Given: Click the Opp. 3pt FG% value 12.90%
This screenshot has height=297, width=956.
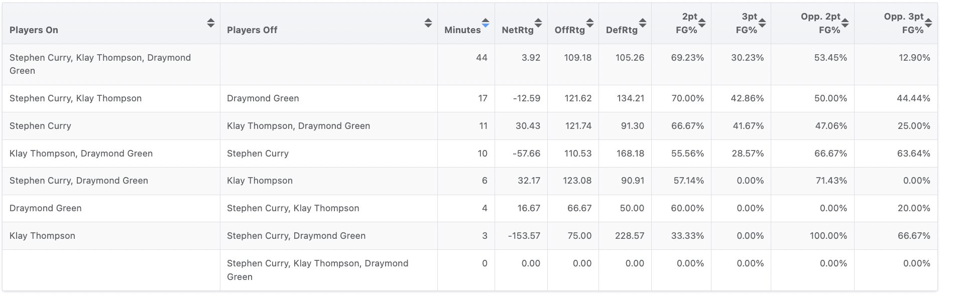Looking at the screenshot, I should coord(914,58).
